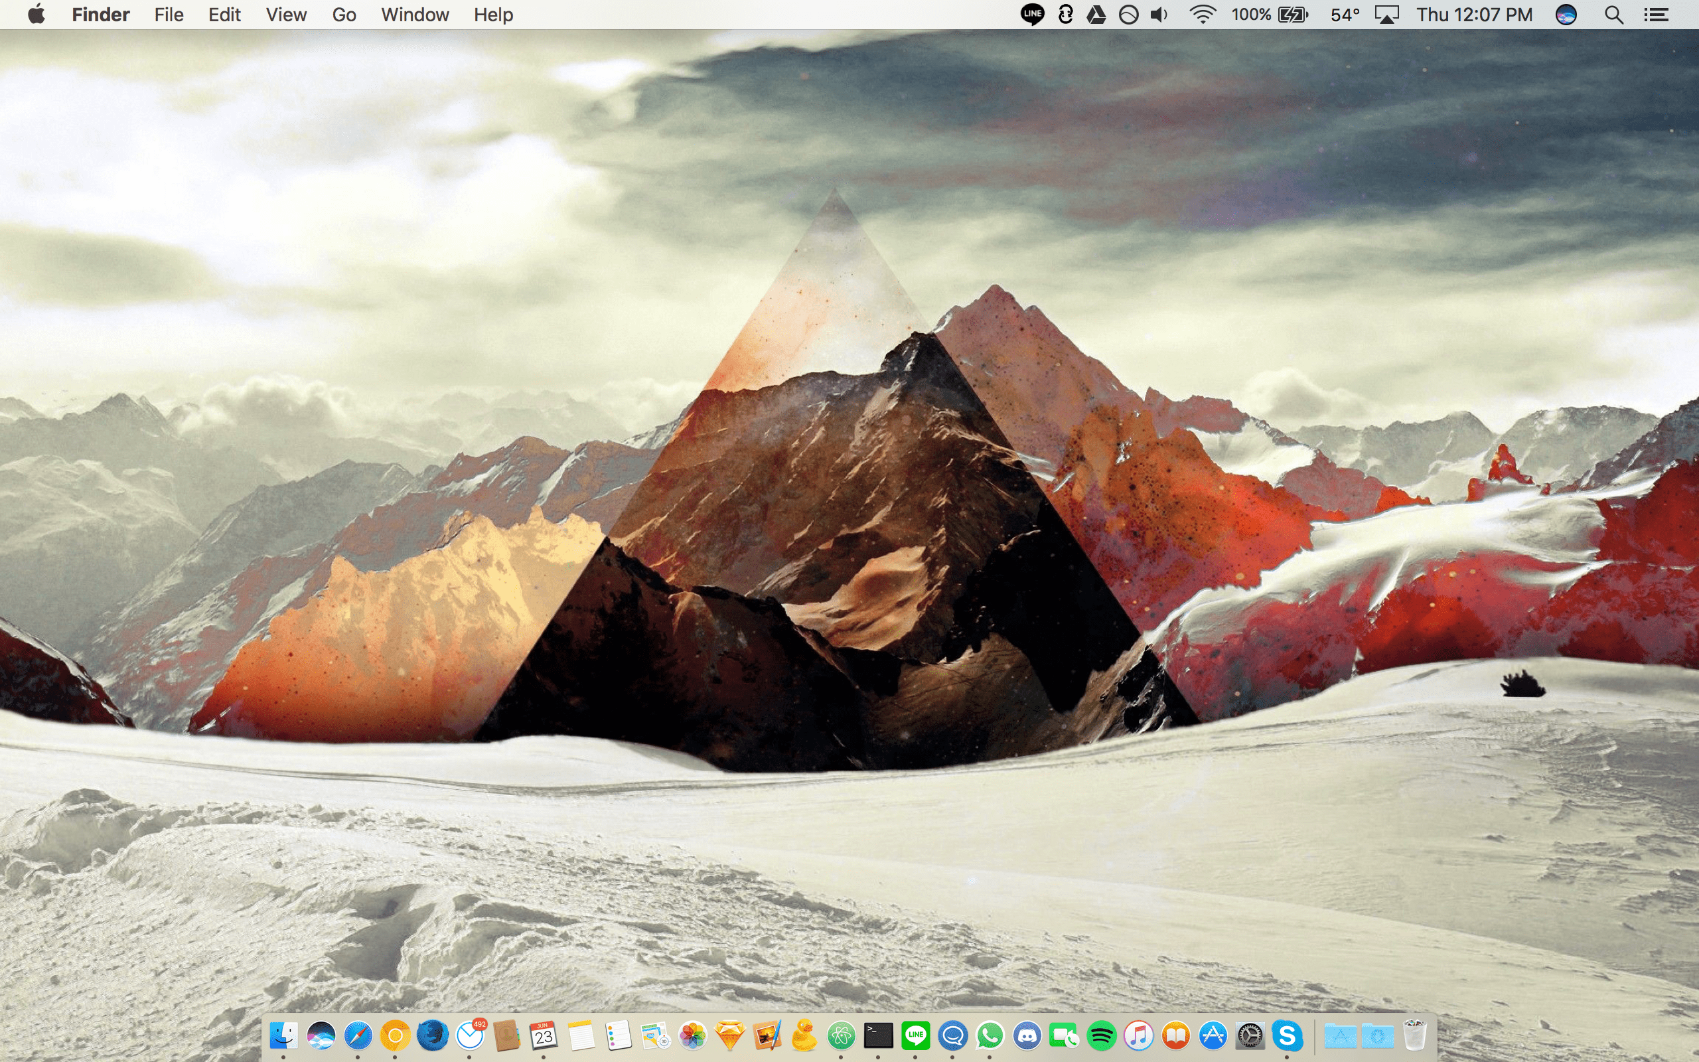This screenshot has width=1699, height=1062.
Task: Open Spotlight search magnifier
Action: pos(1614,14)
